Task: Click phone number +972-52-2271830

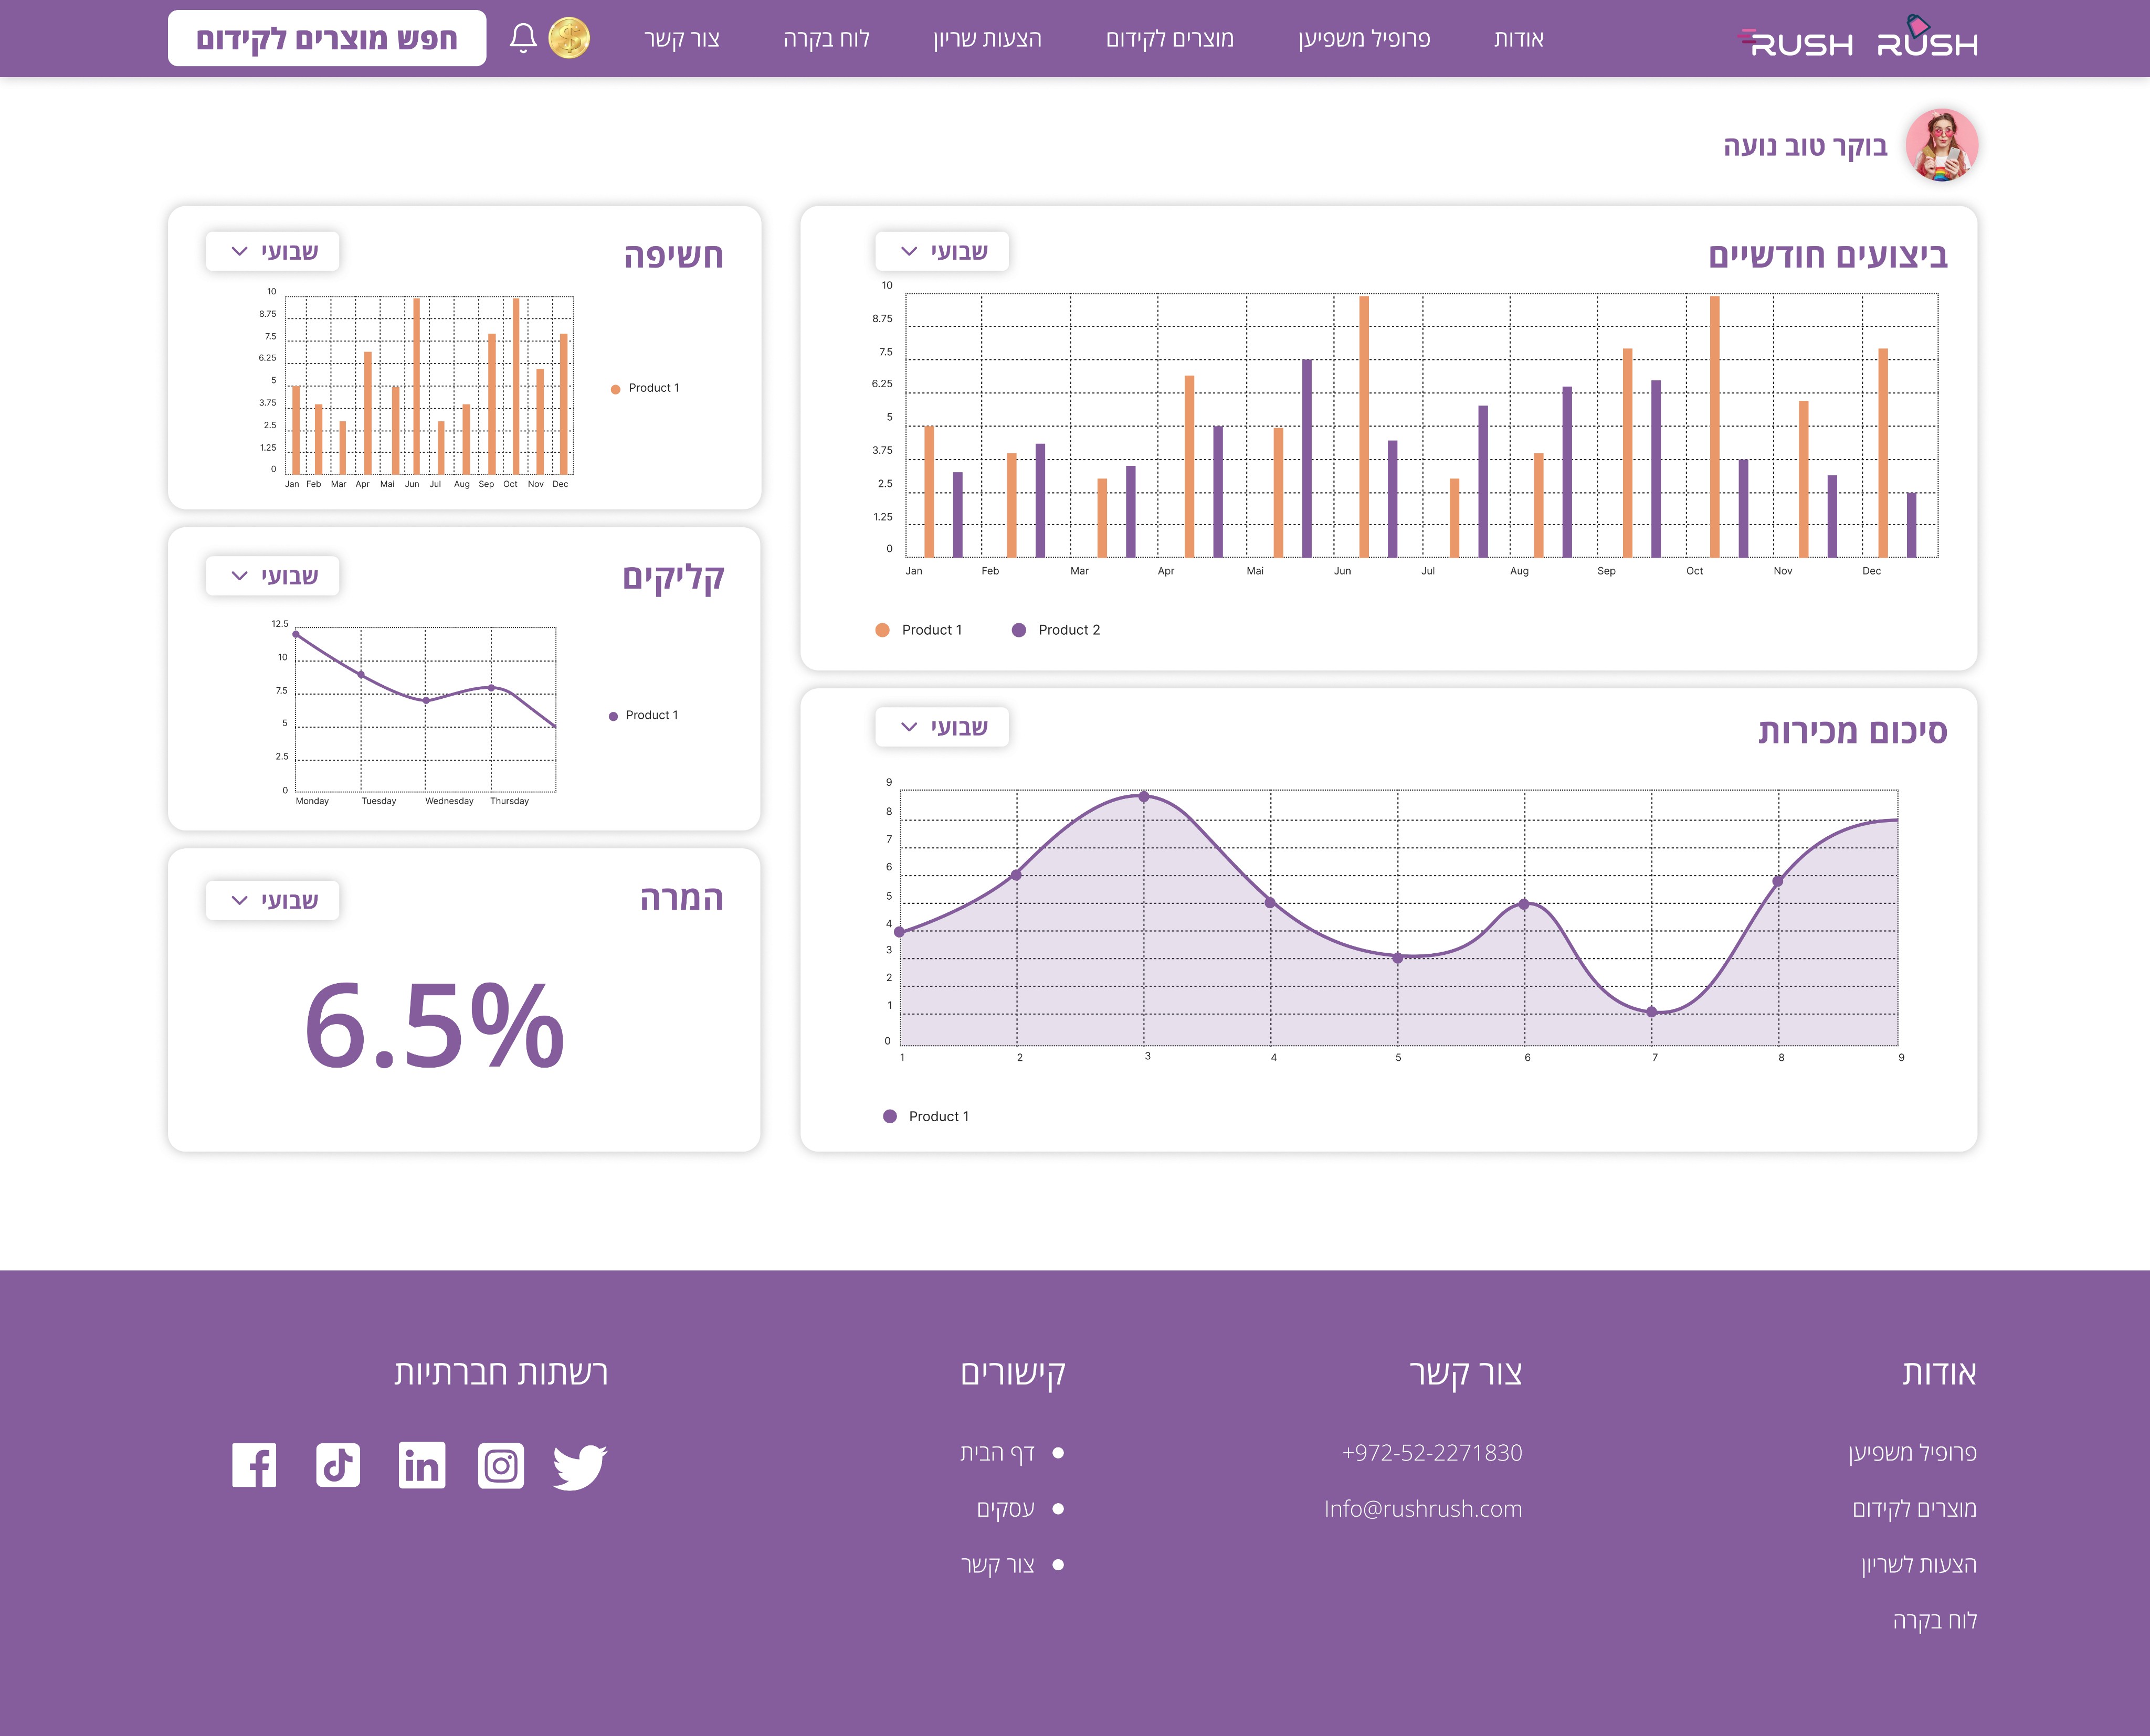Action: pyautogui.click(x=1431, y=1453)
